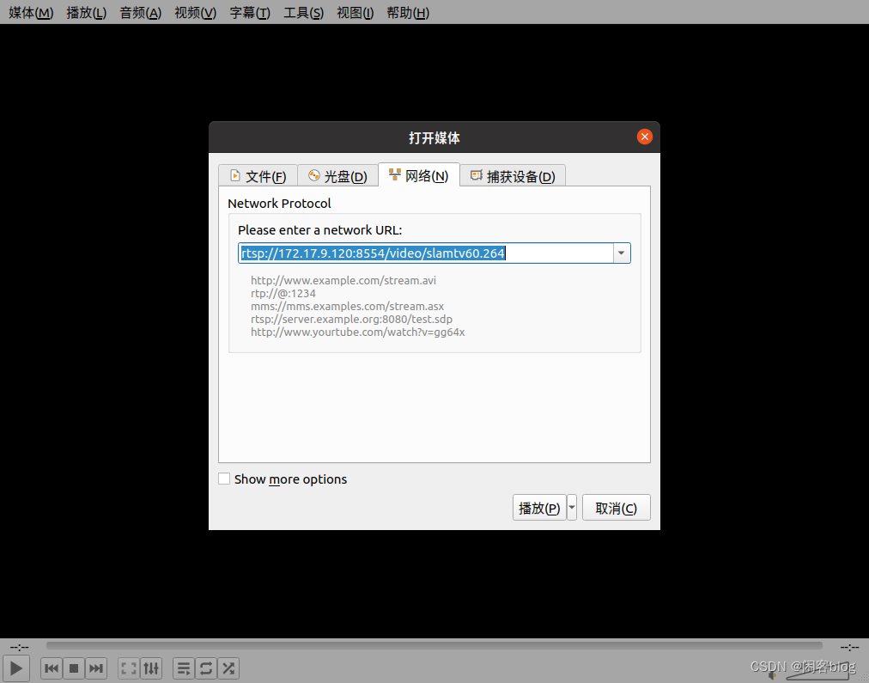The width and height of the screenshot is (869, 683).
Task: Open the 工具 menu
Action: (302, 12)
